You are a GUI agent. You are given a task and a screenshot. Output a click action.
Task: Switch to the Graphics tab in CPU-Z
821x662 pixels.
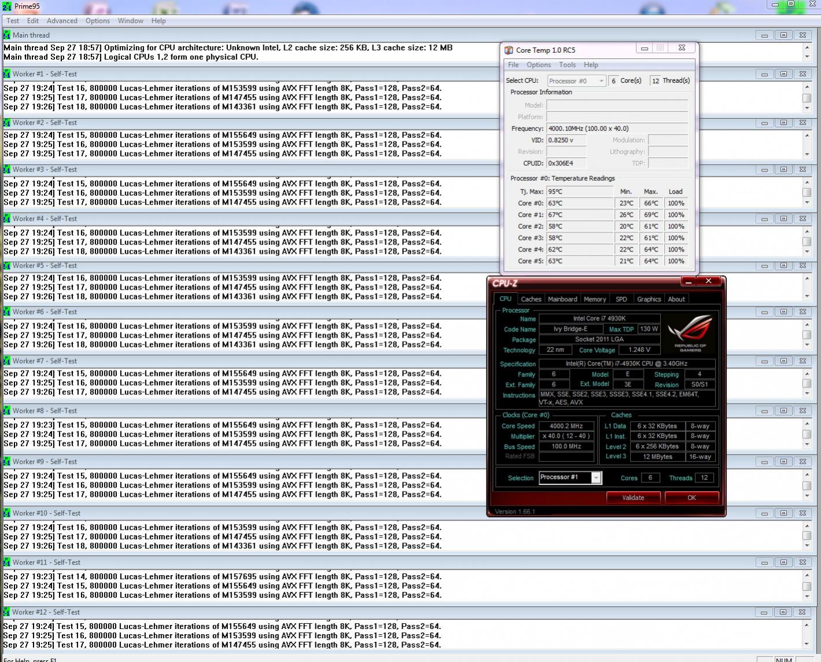click(649, 299)
